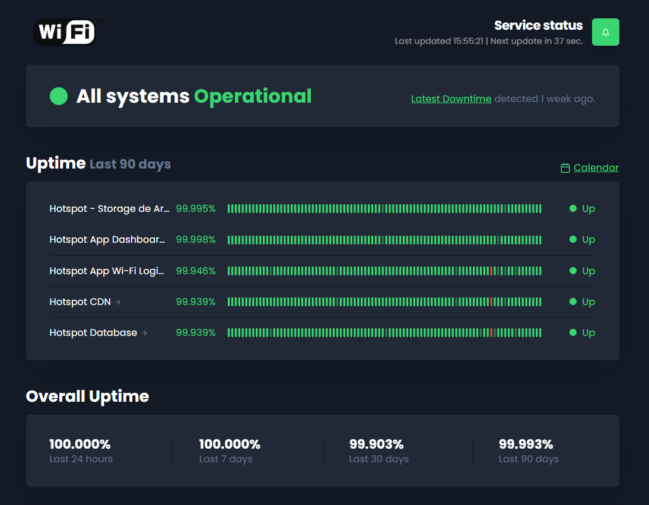Image resolution: width=649 pixels, height=505 pixels.
Task: Click the Last 30 days 99.903% stat
Action: point(377,450)
